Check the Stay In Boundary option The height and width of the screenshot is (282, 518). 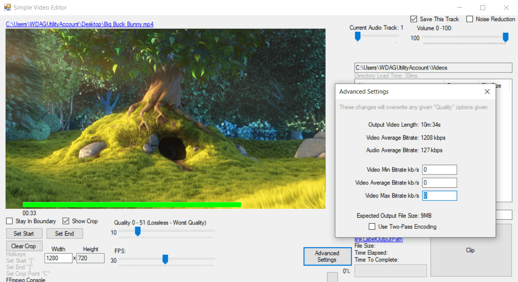pyautogui.click(x=9, y=221)
